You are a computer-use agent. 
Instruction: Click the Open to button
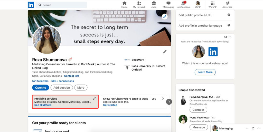41,88
